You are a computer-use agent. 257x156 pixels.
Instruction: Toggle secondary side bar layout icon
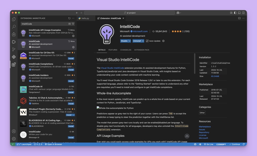[x=243, y=13]
